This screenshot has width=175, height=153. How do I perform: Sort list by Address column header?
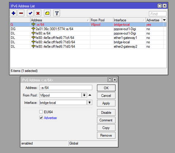pyautogui.click(x=60, y=20)
